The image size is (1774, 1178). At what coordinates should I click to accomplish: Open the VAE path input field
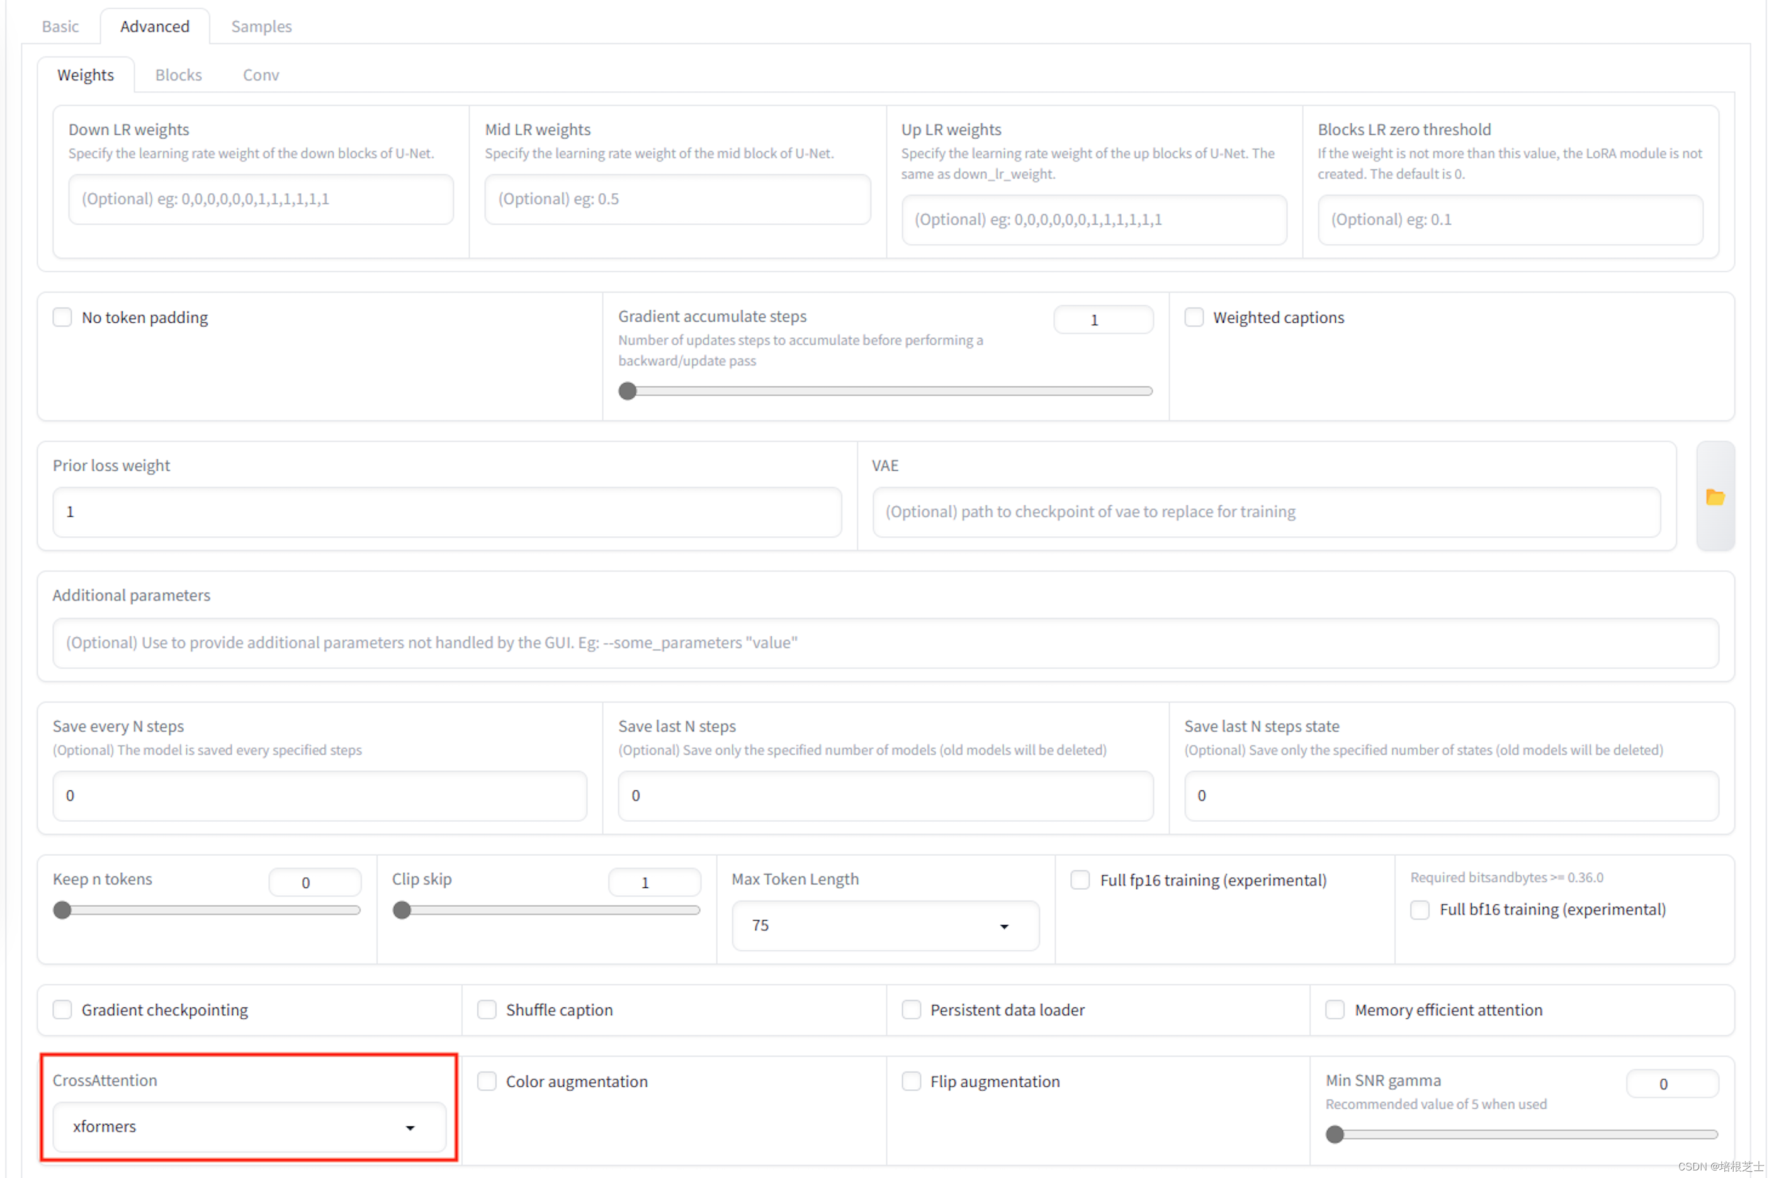tap(1262, 513)
